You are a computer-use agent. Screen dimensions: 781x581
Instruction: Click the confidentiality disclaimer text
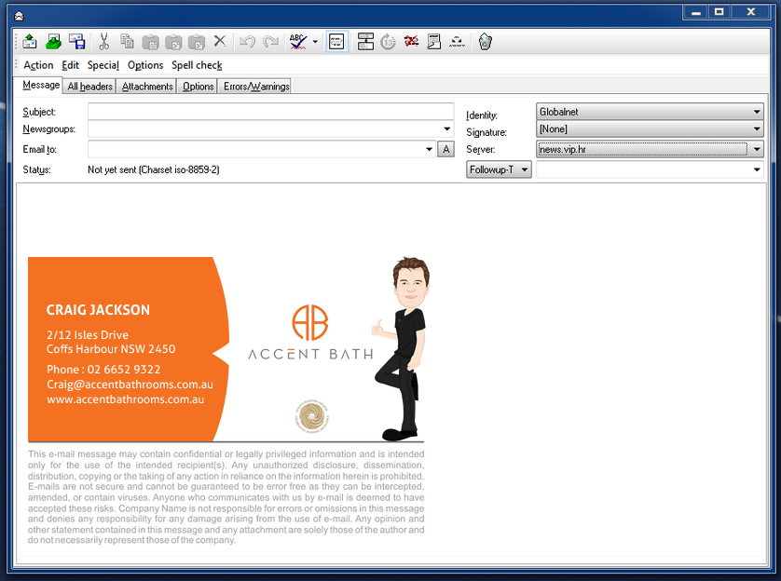pyautogui.click(x=226, y=497)
